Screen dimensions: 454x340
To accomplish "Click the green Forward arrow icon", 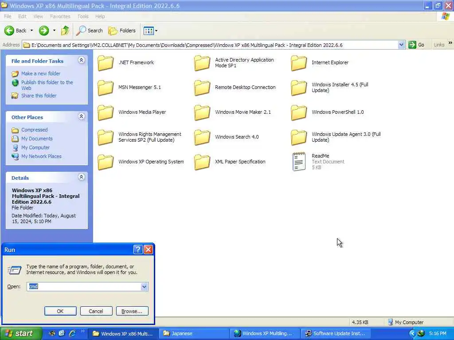I will (x=44, y=31).
